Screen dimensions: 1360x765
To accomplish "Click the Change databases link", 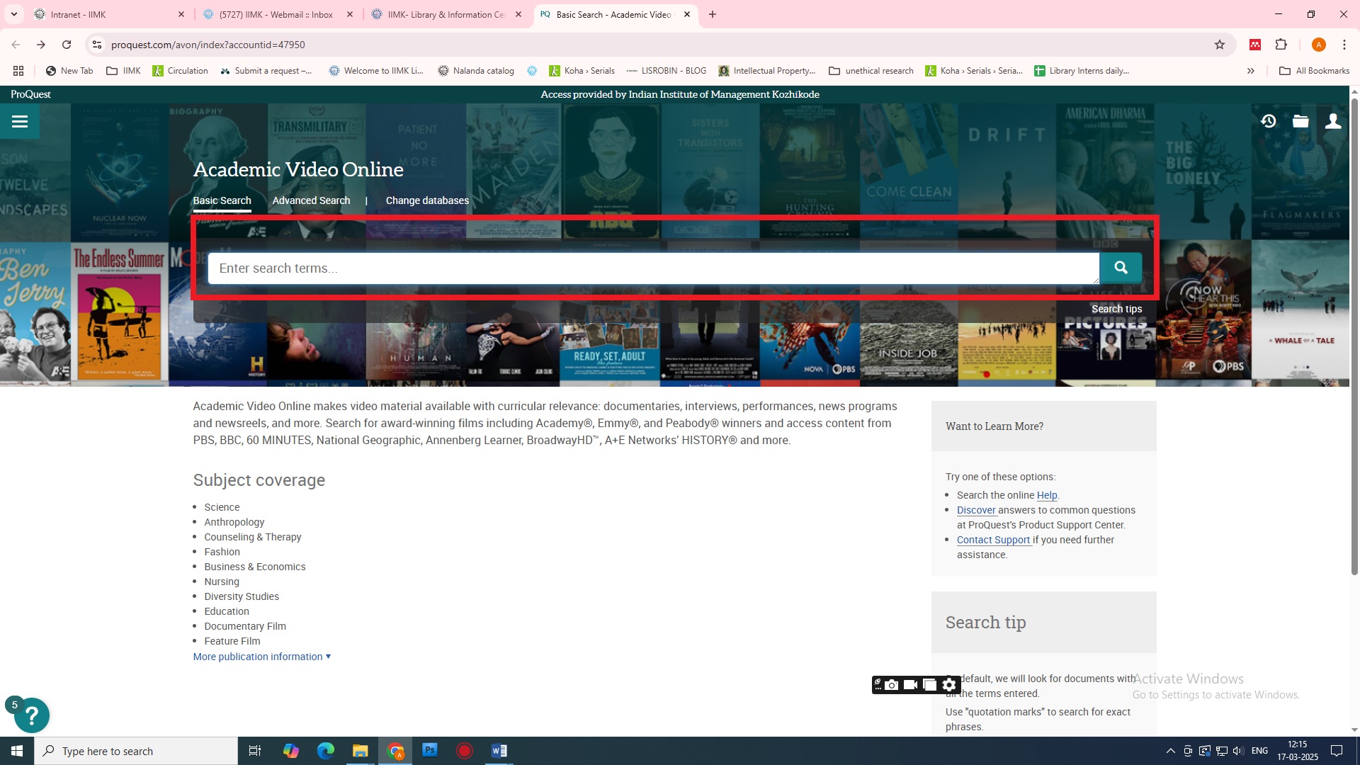I will (x=427, y=200).
